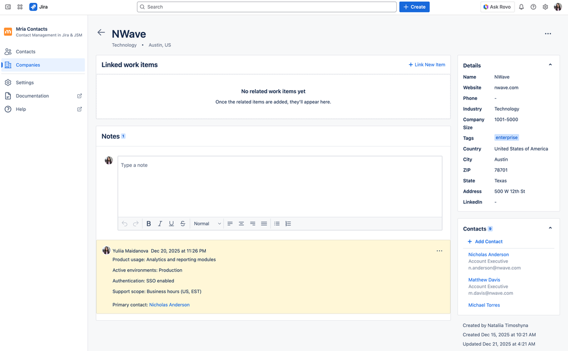Align note text left
Viewport: 568px width, 351px height.
[x=230, y=224]
